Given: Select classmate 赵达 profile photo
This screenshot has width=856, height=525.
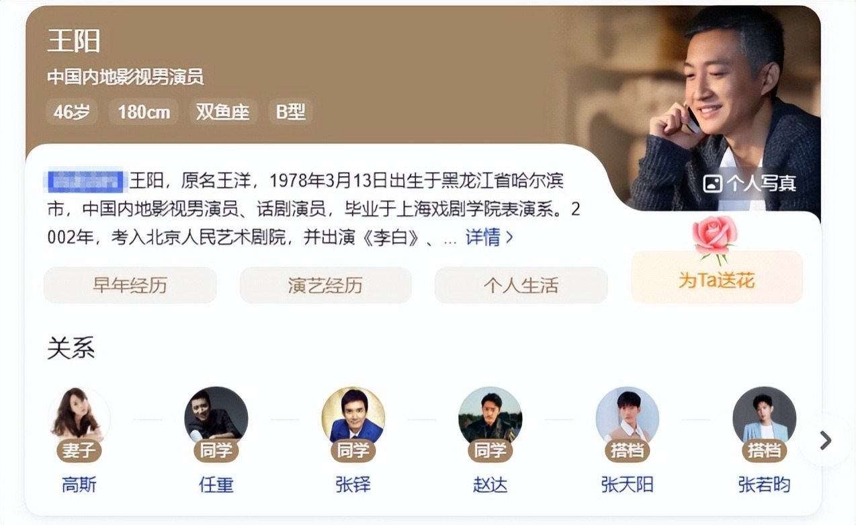Looking at the screenshot, I should [490, 417].
